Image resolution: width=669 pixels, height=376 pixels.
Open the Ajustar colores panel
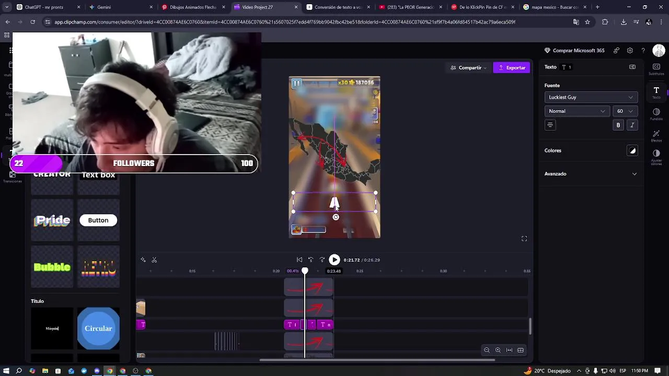[656, 157]
